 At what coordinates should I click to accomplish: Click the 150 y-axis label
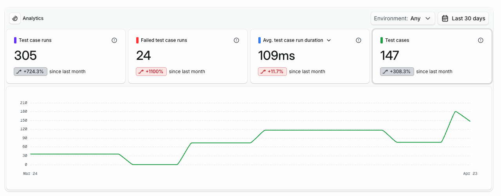click(x=23, y=120)
